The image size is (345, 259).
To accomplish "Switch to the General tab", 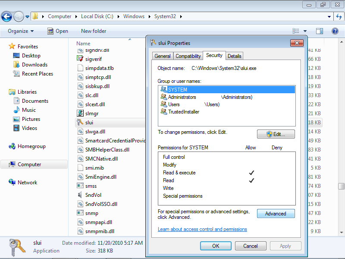I will [x=163, y=56].
